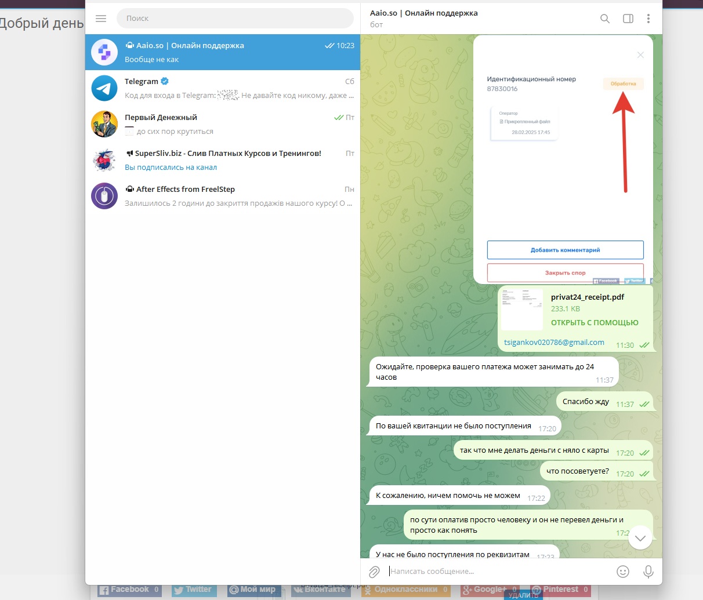Click the tsigankov020786@gmail.com email link
Viewport: 703px width, 600px height.
[x=554, y=342]
